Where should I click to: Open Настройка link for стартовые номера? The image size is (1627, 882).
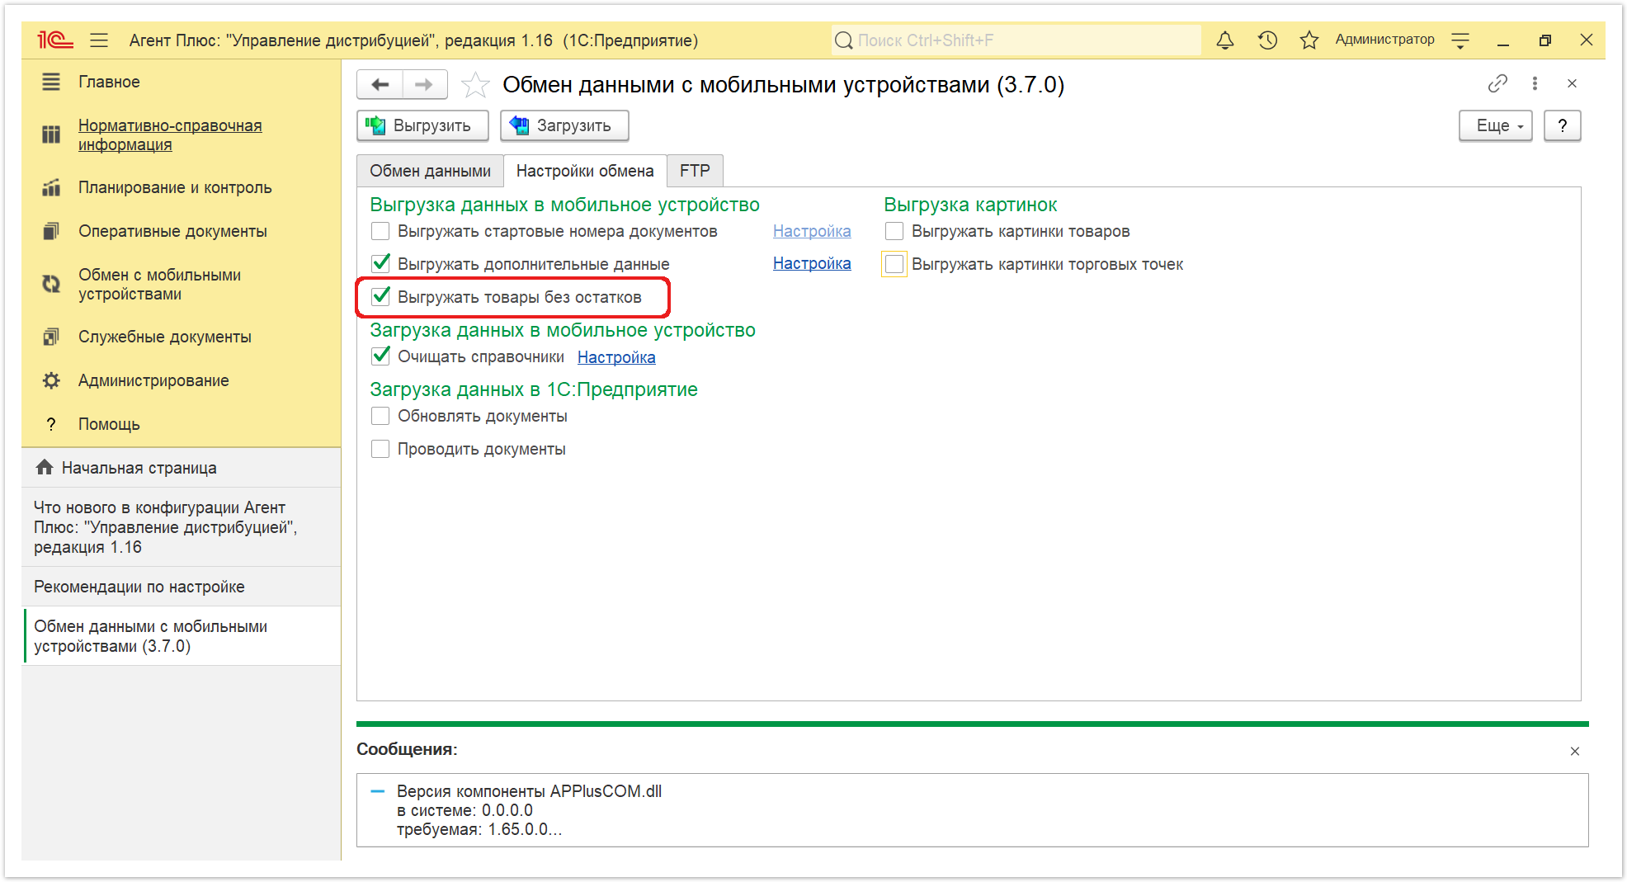tap(812, 231)
